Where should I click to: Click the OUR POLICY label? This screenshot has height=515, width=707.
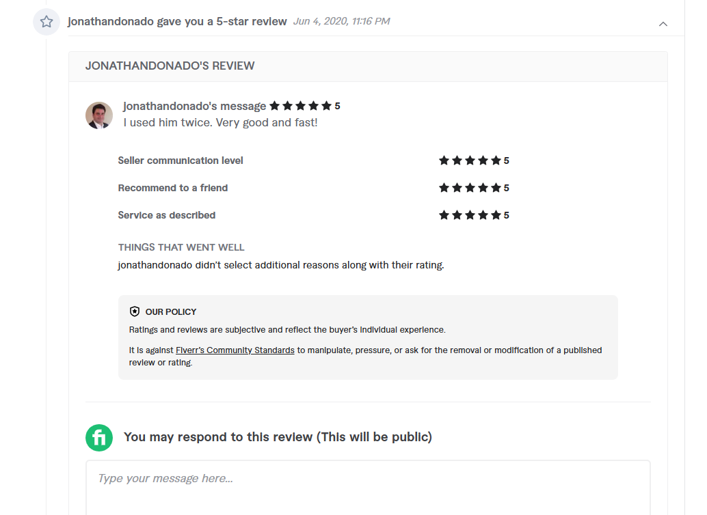click(171, 311)
